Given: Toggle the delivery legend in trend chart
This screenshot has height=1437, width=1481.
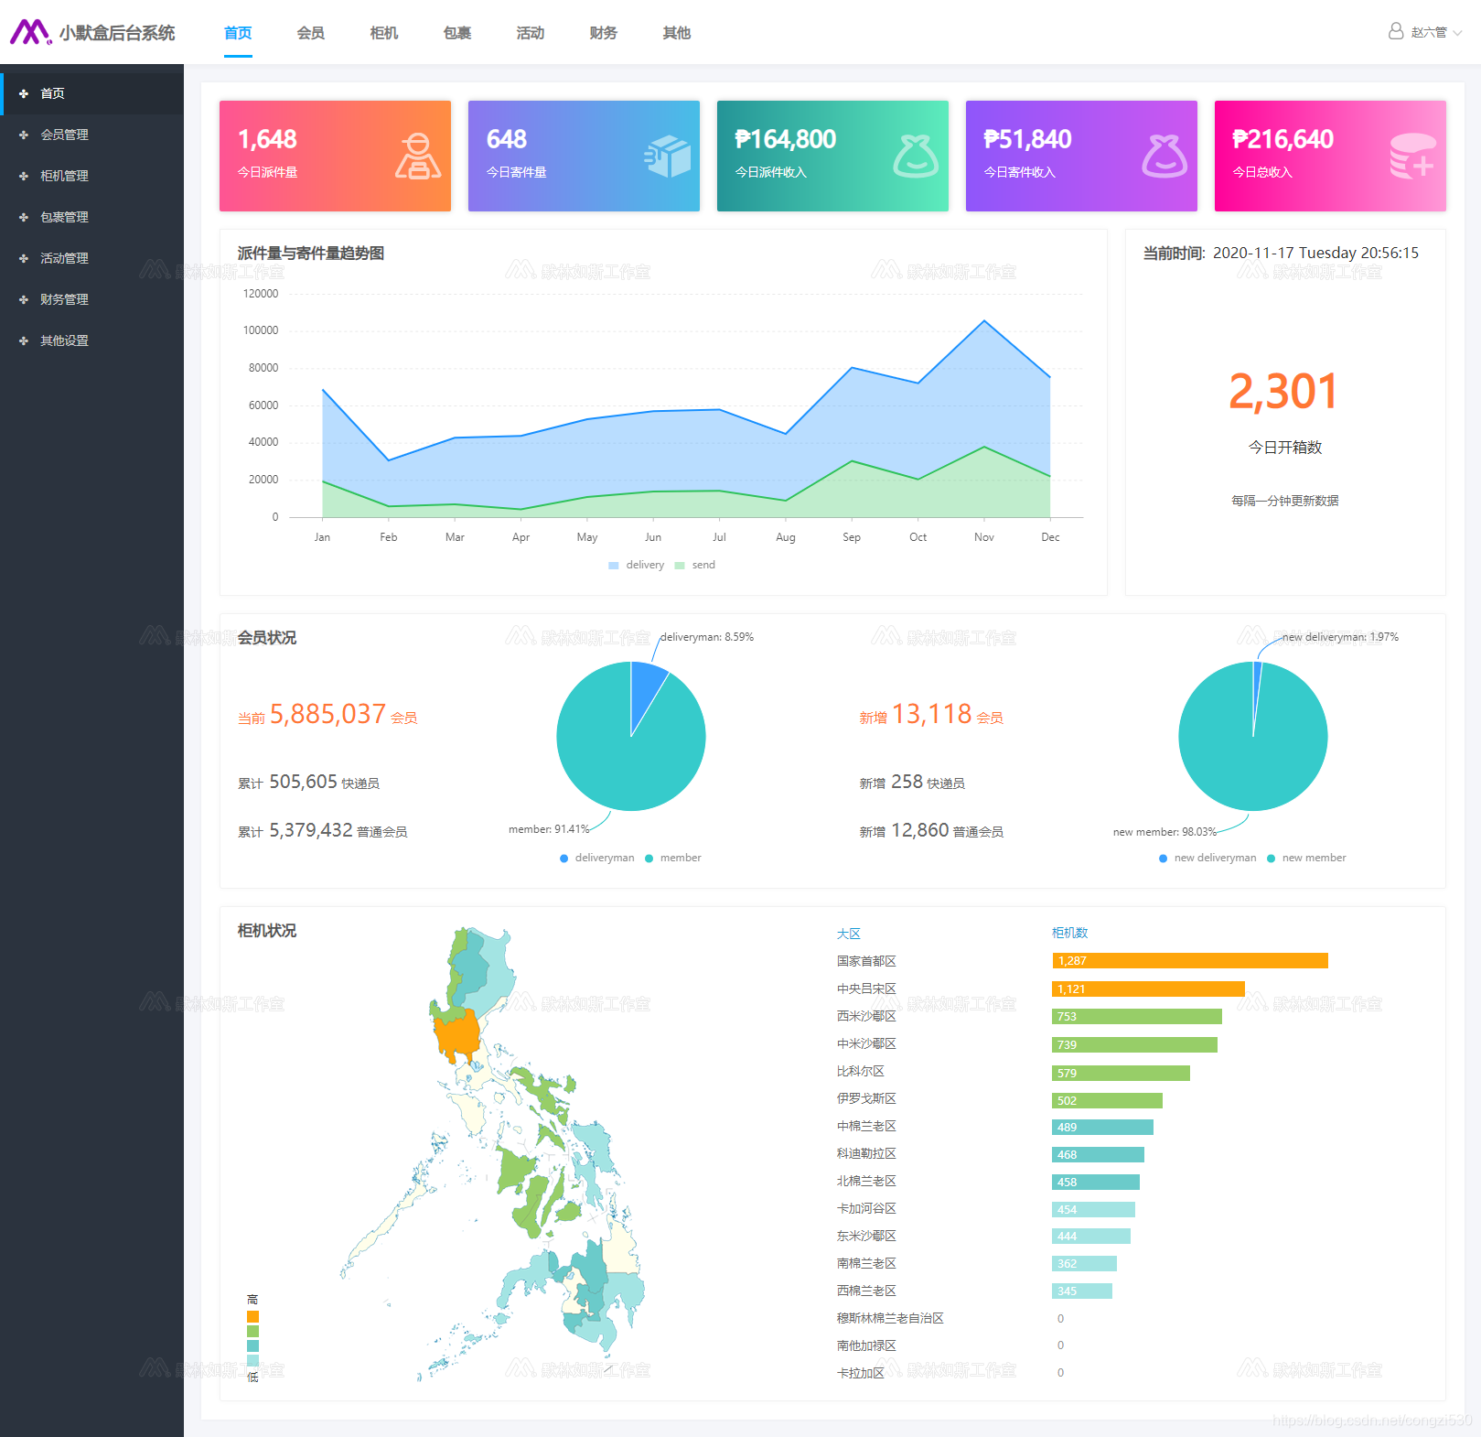Looking at the screenshot, I should pyautogui.click(x=637, y=565).
